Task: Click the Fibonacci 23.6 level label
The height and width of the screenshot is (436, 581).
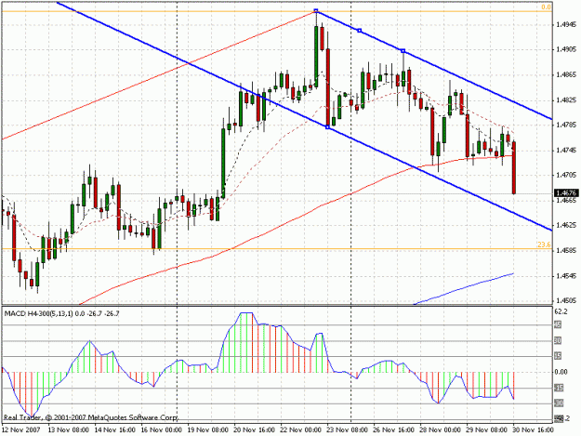Action: [544, 244]
